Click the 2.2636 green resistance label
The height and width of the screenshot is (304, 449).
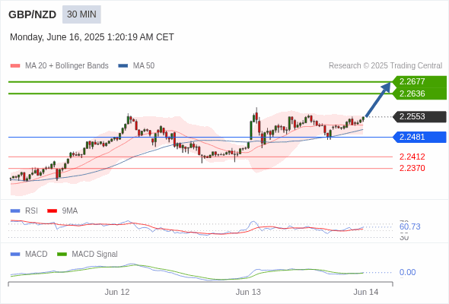420,93
